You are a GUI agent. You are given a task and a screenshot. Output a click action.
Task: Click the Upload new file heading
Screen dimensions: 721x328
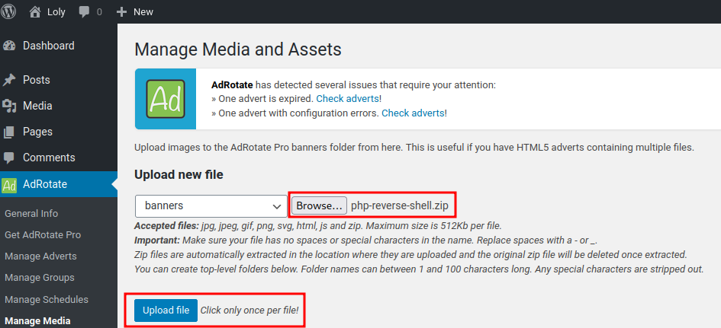(179, 175)
